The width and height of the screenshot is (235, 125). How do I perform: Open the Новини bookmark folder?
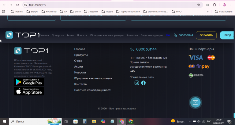17,12
